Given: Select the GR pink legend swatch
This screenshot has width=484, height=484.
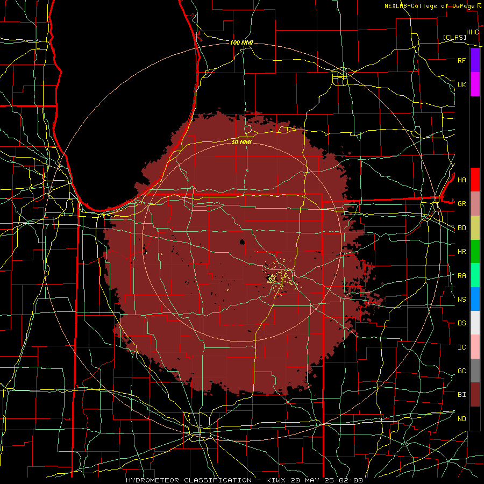Looking at the screenshot, I should point(475,204).
